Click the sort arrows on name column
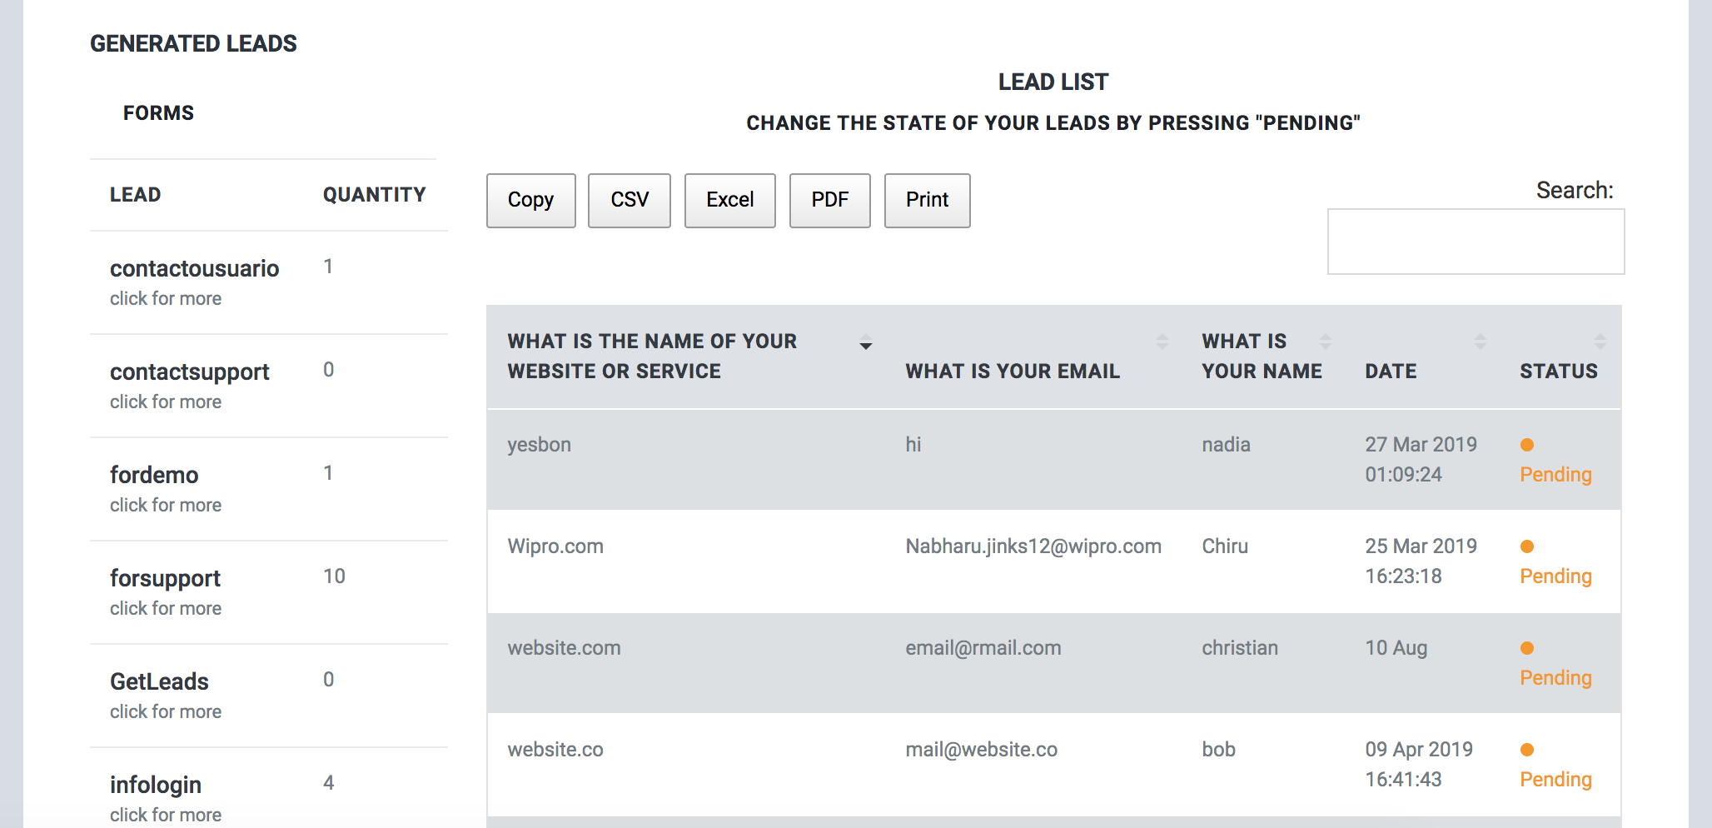The image size is (1712, 828). [1326, 342]
